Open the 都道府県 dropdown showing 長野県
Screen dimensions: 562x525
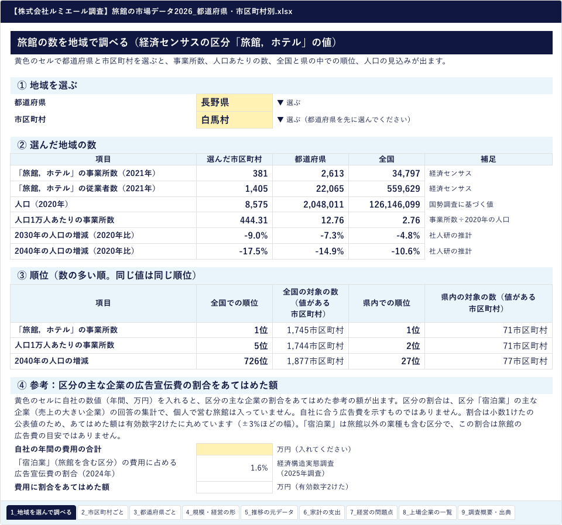234,102
